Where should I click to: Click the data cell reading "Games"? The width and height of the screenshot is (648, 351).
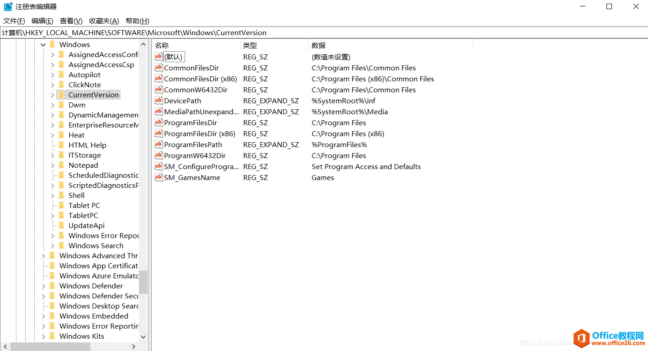click(x=323, y=177)
